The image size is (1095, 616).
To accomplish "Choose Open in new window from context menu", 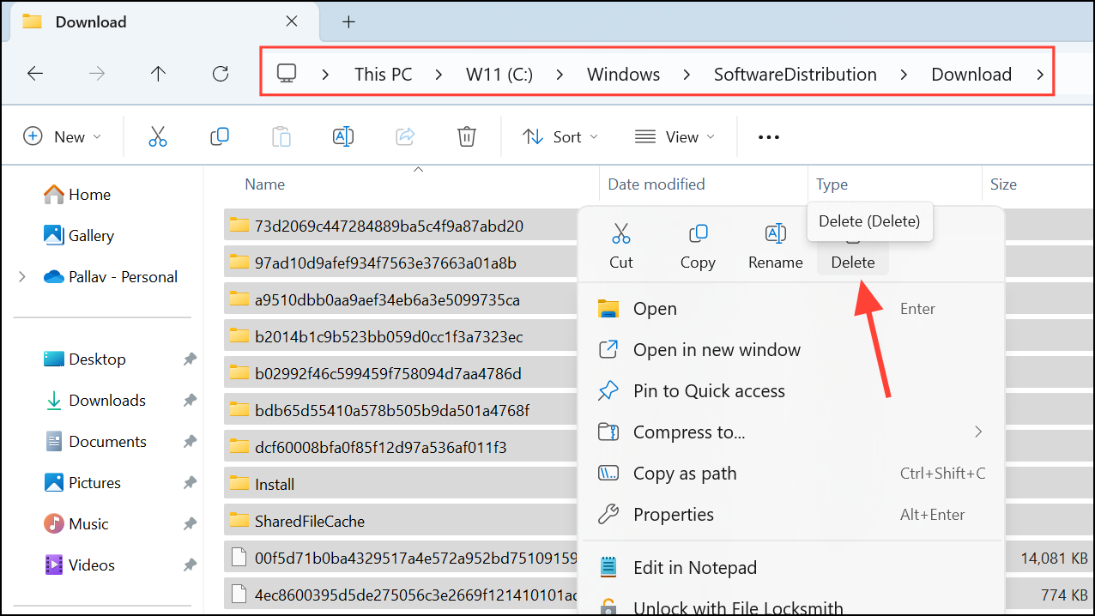I will point(717,349).
